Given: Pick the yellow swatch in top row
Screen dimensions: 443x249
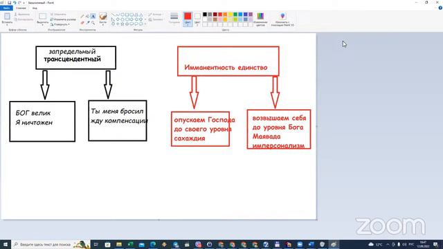Looking at the screenshot, I should click(x=230, y=15).
